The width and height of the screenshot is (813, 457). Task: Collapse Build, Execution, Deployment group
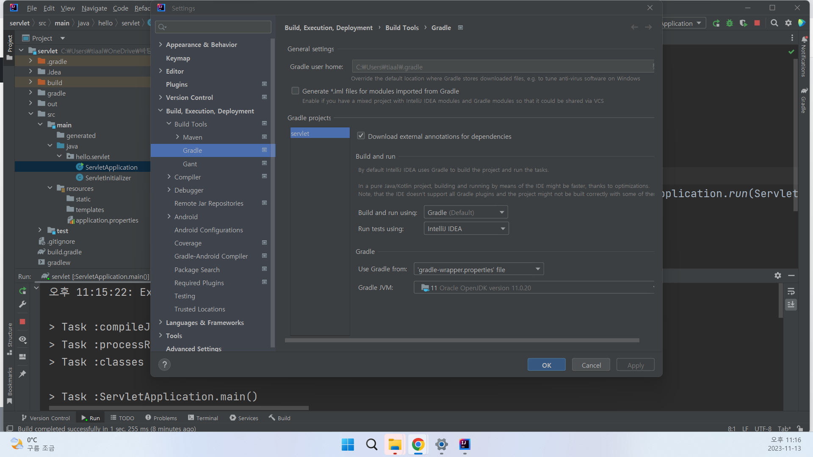click(x=160, y=111)
